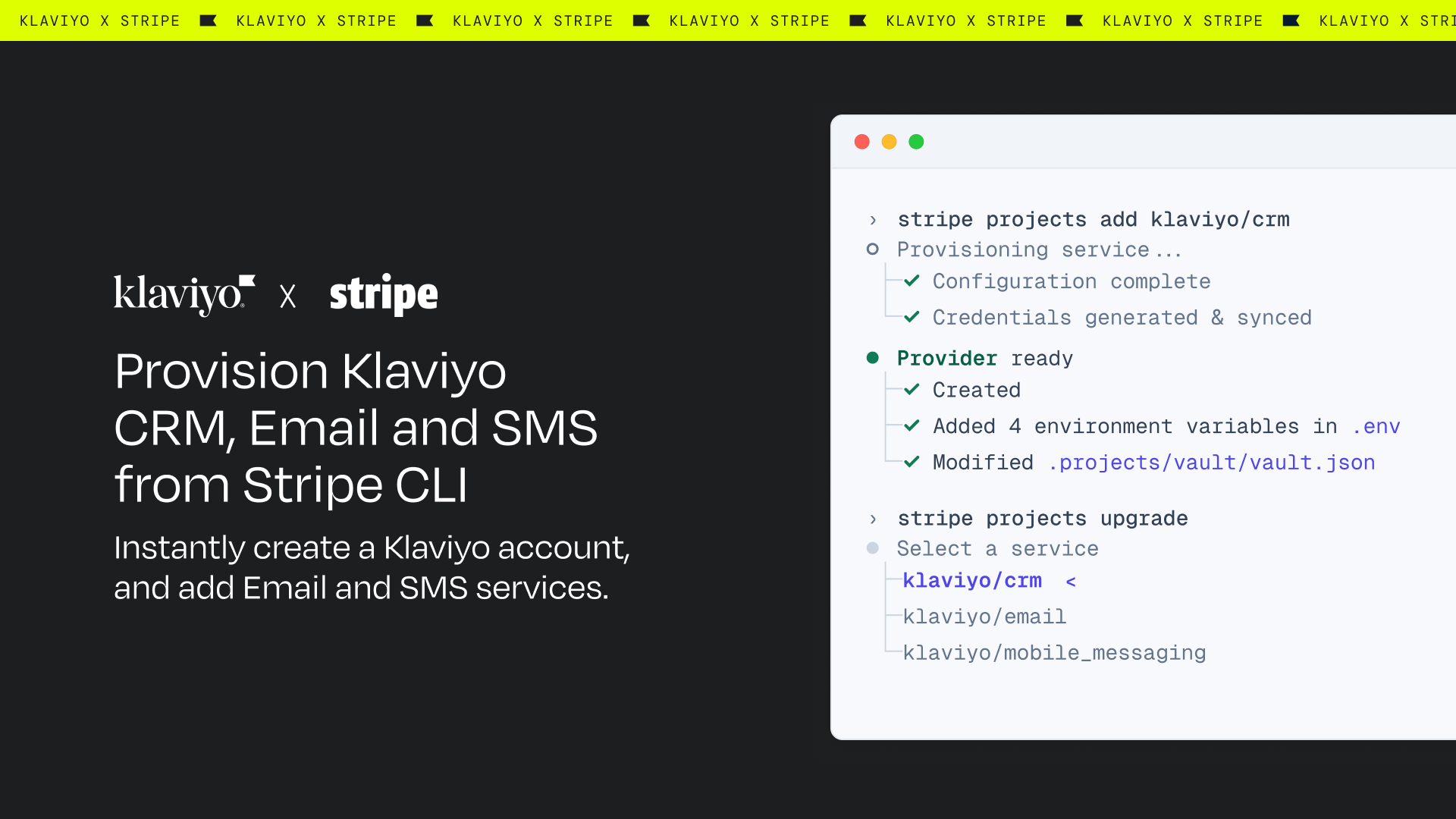
Task: Click the green maximize dot in terminal window
Action: (916, 142)
